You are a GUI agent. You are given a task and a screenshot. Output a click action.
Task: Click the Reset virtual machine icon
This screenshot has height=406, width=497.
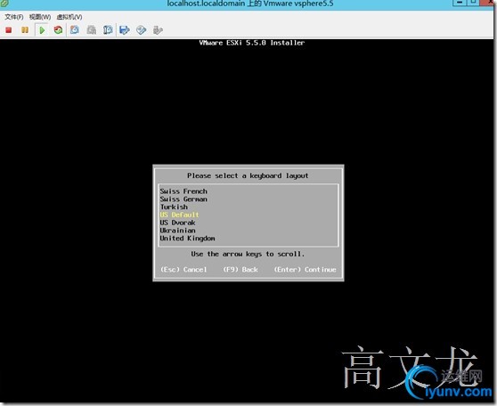[x=58, y=30]
